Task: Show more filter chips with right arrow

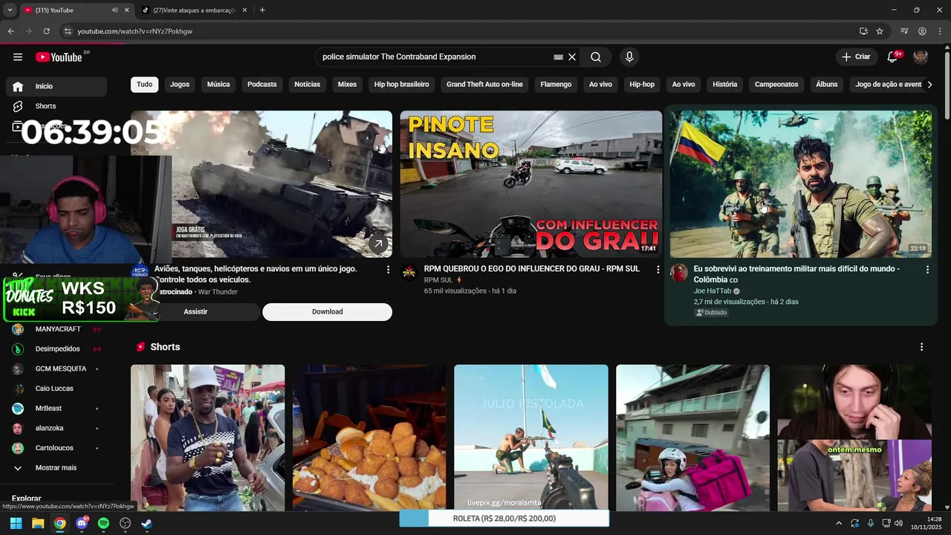Action: coord(929,85)
